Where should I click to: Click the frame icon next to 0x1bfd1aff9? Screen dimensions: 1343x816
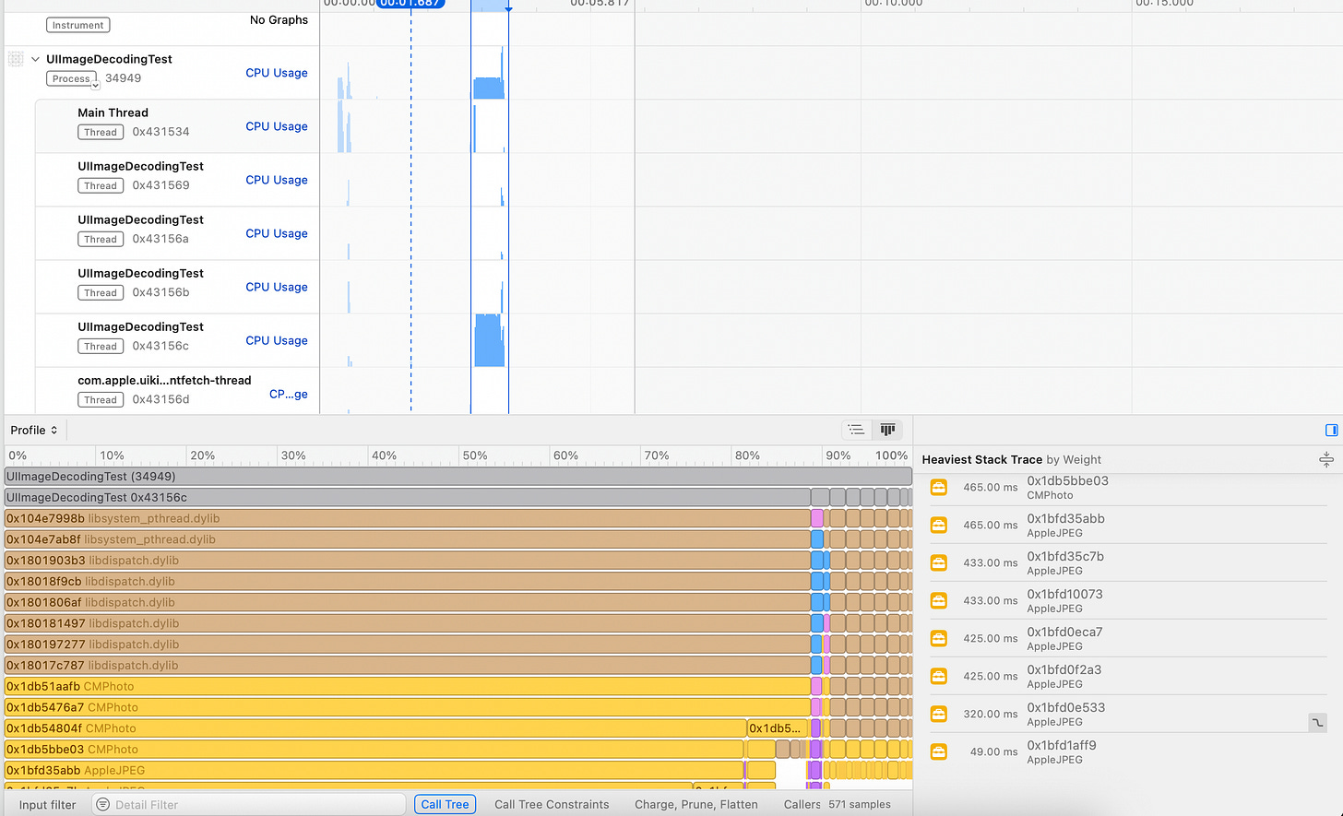pos(938,751)
